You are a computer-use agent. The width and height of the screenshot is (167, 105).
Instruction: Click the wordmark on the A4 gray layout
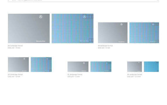(122, 42)
